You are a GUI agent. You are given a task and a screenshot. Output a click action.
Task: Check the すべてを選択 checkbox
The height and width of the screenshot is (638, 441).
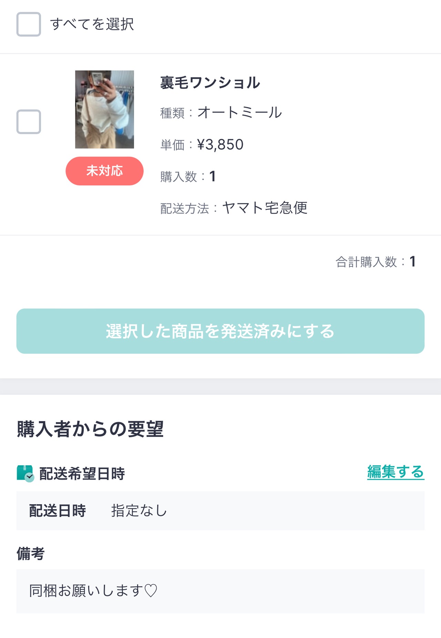29,24
